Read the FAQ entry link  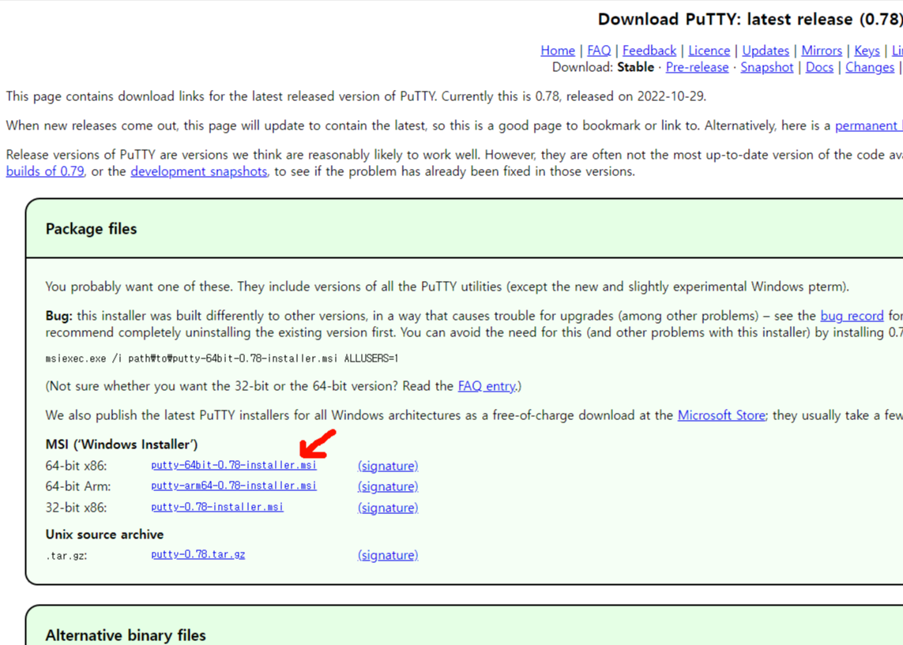[487, 386]
